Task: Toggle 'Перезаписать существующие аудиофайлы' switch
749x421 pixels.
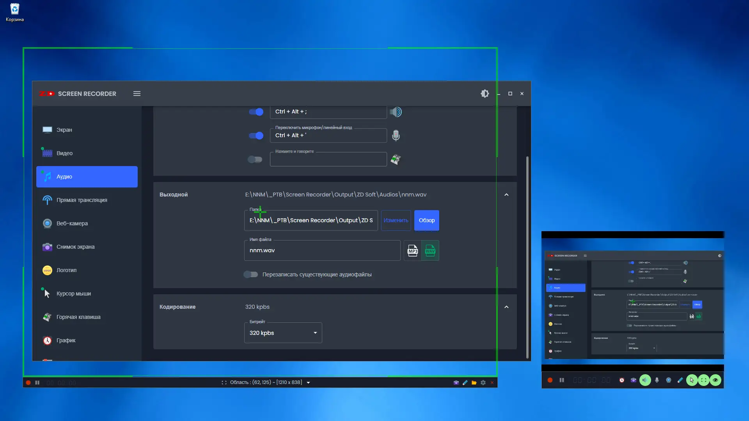Action: point(251,274)
